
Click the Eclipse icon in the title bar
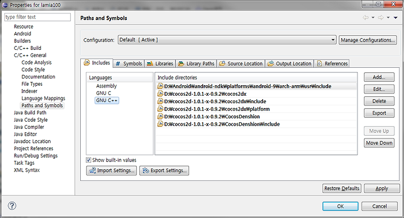click(5, 4)
